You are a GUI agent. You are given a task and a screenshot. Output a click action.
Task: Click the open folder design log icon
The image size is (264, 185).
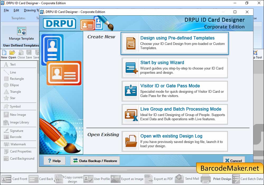tap(131, 141)
